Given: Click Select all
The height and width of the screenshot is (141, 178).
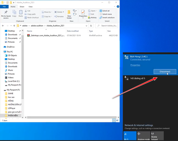Looking at the screenshot, I should click(x=104, y=11).
